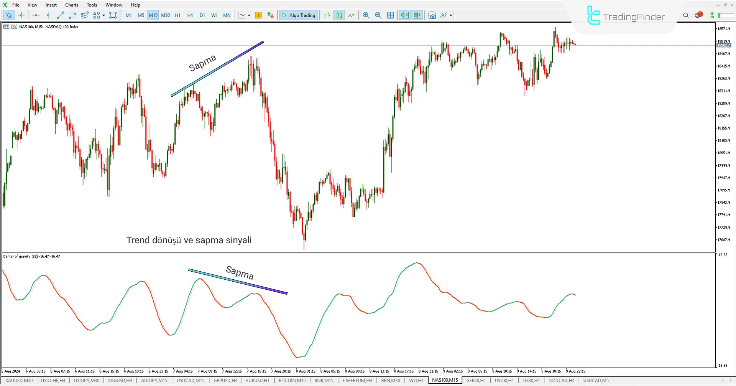Select the Trendline drawing tool
The height and width of the screenshot is (386, 736).
tap(60, 15)
